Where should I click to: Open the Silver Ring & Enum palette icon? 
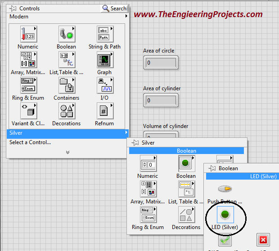(x=148, y=215)
